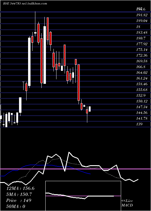This screenshot has width=151, height=211.
Task: Click the 144.56 price axis label
Action: point(142,113)
